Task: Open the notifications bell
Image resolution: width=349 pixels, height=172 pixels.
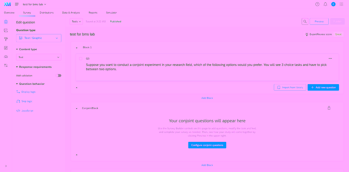Action: (325, 4)
